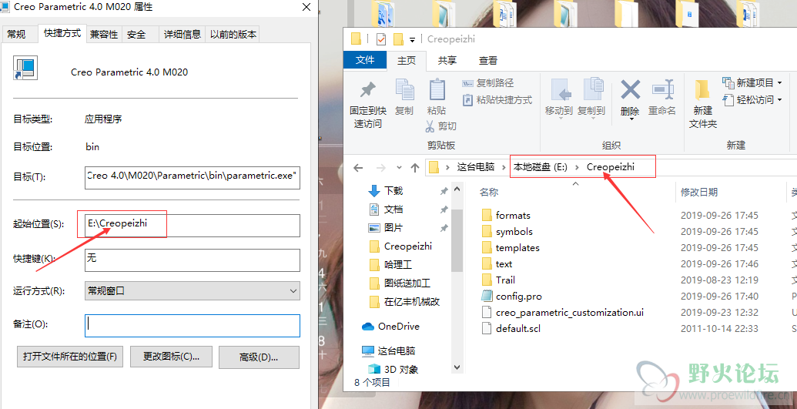Click Move to (移动到) in ribbon

[558, 98]
